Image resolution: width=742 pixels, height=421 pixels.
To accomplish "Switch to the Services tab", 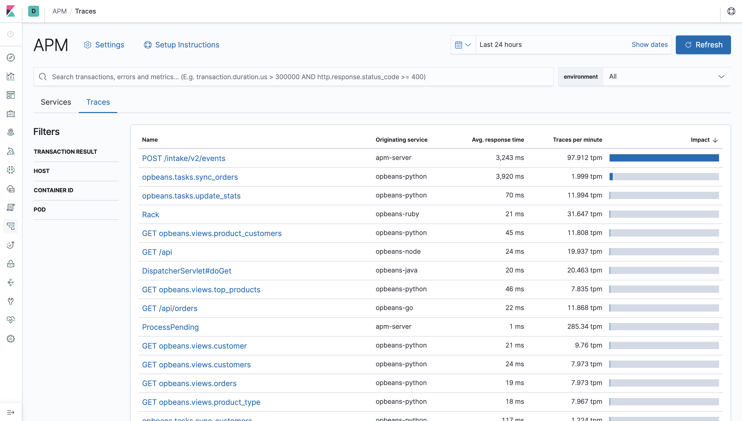I will click(56, 102).
